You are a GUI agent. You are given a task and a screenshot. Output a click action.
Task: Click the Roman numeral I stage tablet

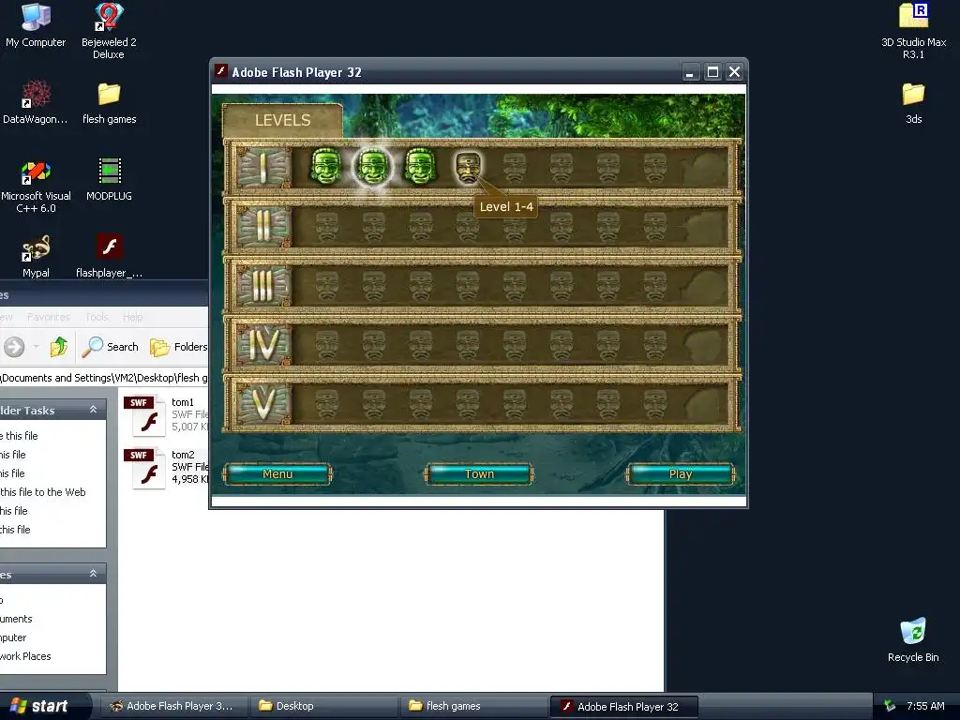(262, 167)
